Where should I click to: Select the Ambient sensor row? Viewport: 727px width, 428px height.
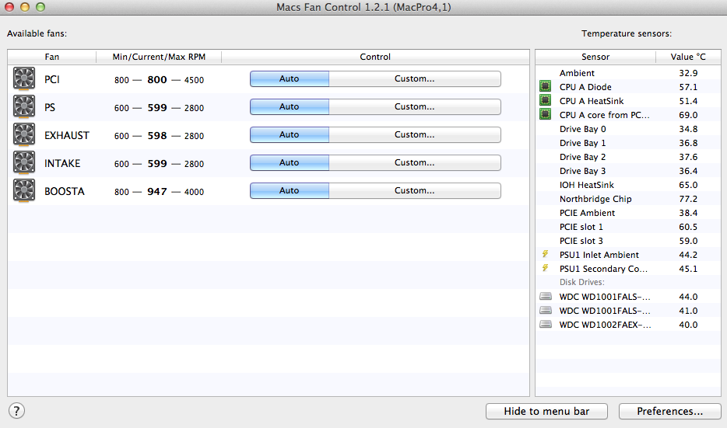[628, 73]
